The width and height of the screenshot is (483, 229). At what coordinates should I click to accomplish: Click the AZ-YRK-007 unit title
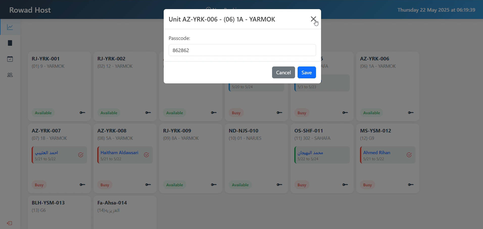point(46,131)
